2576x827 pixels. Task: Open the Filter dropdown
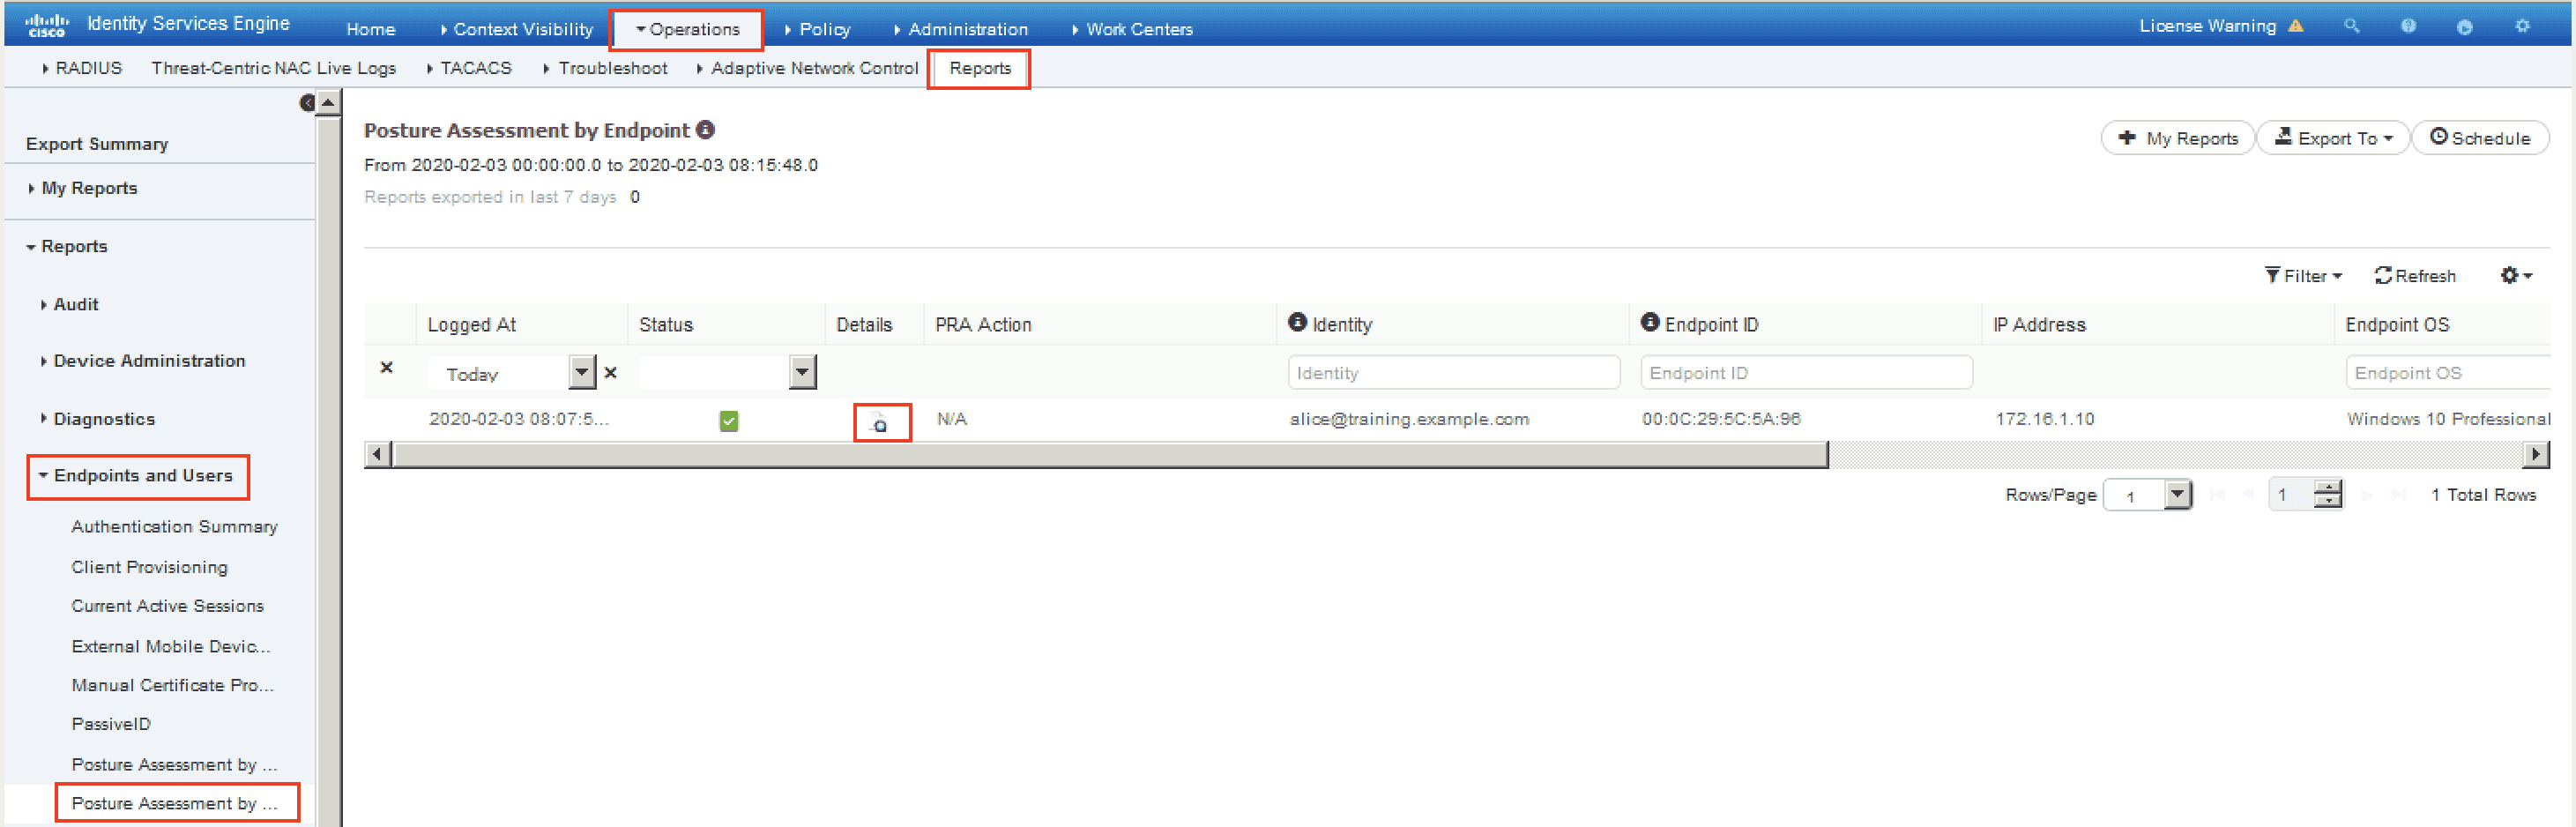(x=2303, y=275)
